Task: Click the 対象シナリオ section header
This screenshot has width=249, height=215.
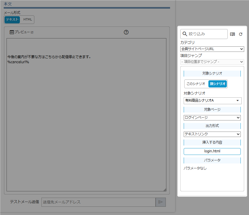Action: click(212, 73)
